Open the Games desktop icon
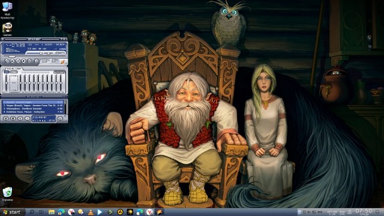Viewport: 384px width, 216px height. pyautogui.click(x=7, y=29)
